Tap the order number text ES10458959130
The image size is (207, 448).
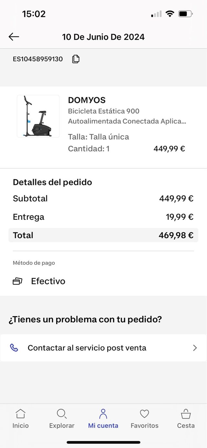coord(38,59)
